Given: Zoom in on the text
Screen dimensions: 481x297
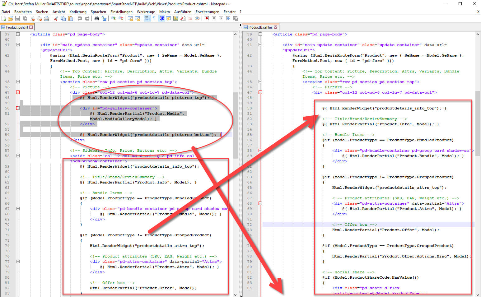Looking at the screenshot, I should 113,18.
